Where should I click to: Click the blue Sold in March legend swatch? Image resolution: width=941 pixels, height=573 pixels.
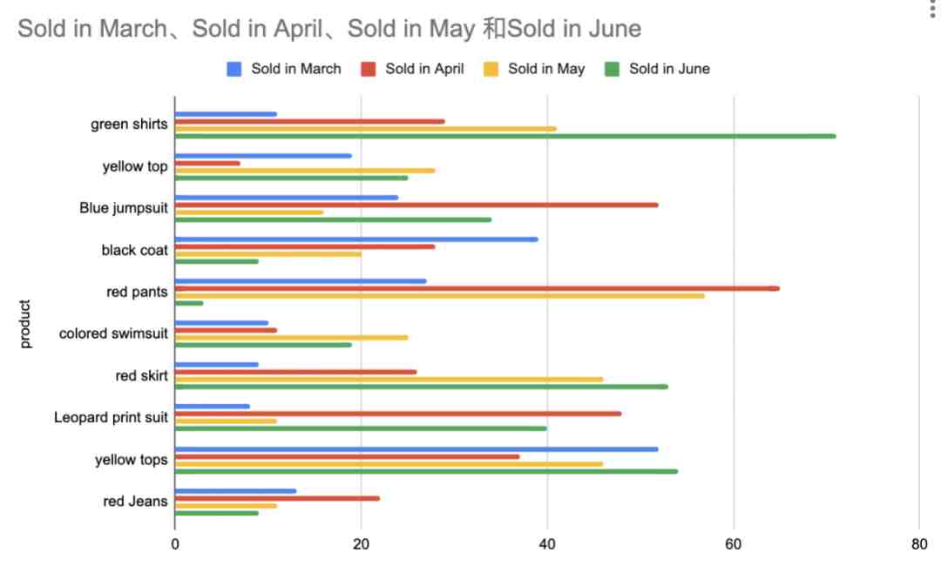click(x=234, y=69)
